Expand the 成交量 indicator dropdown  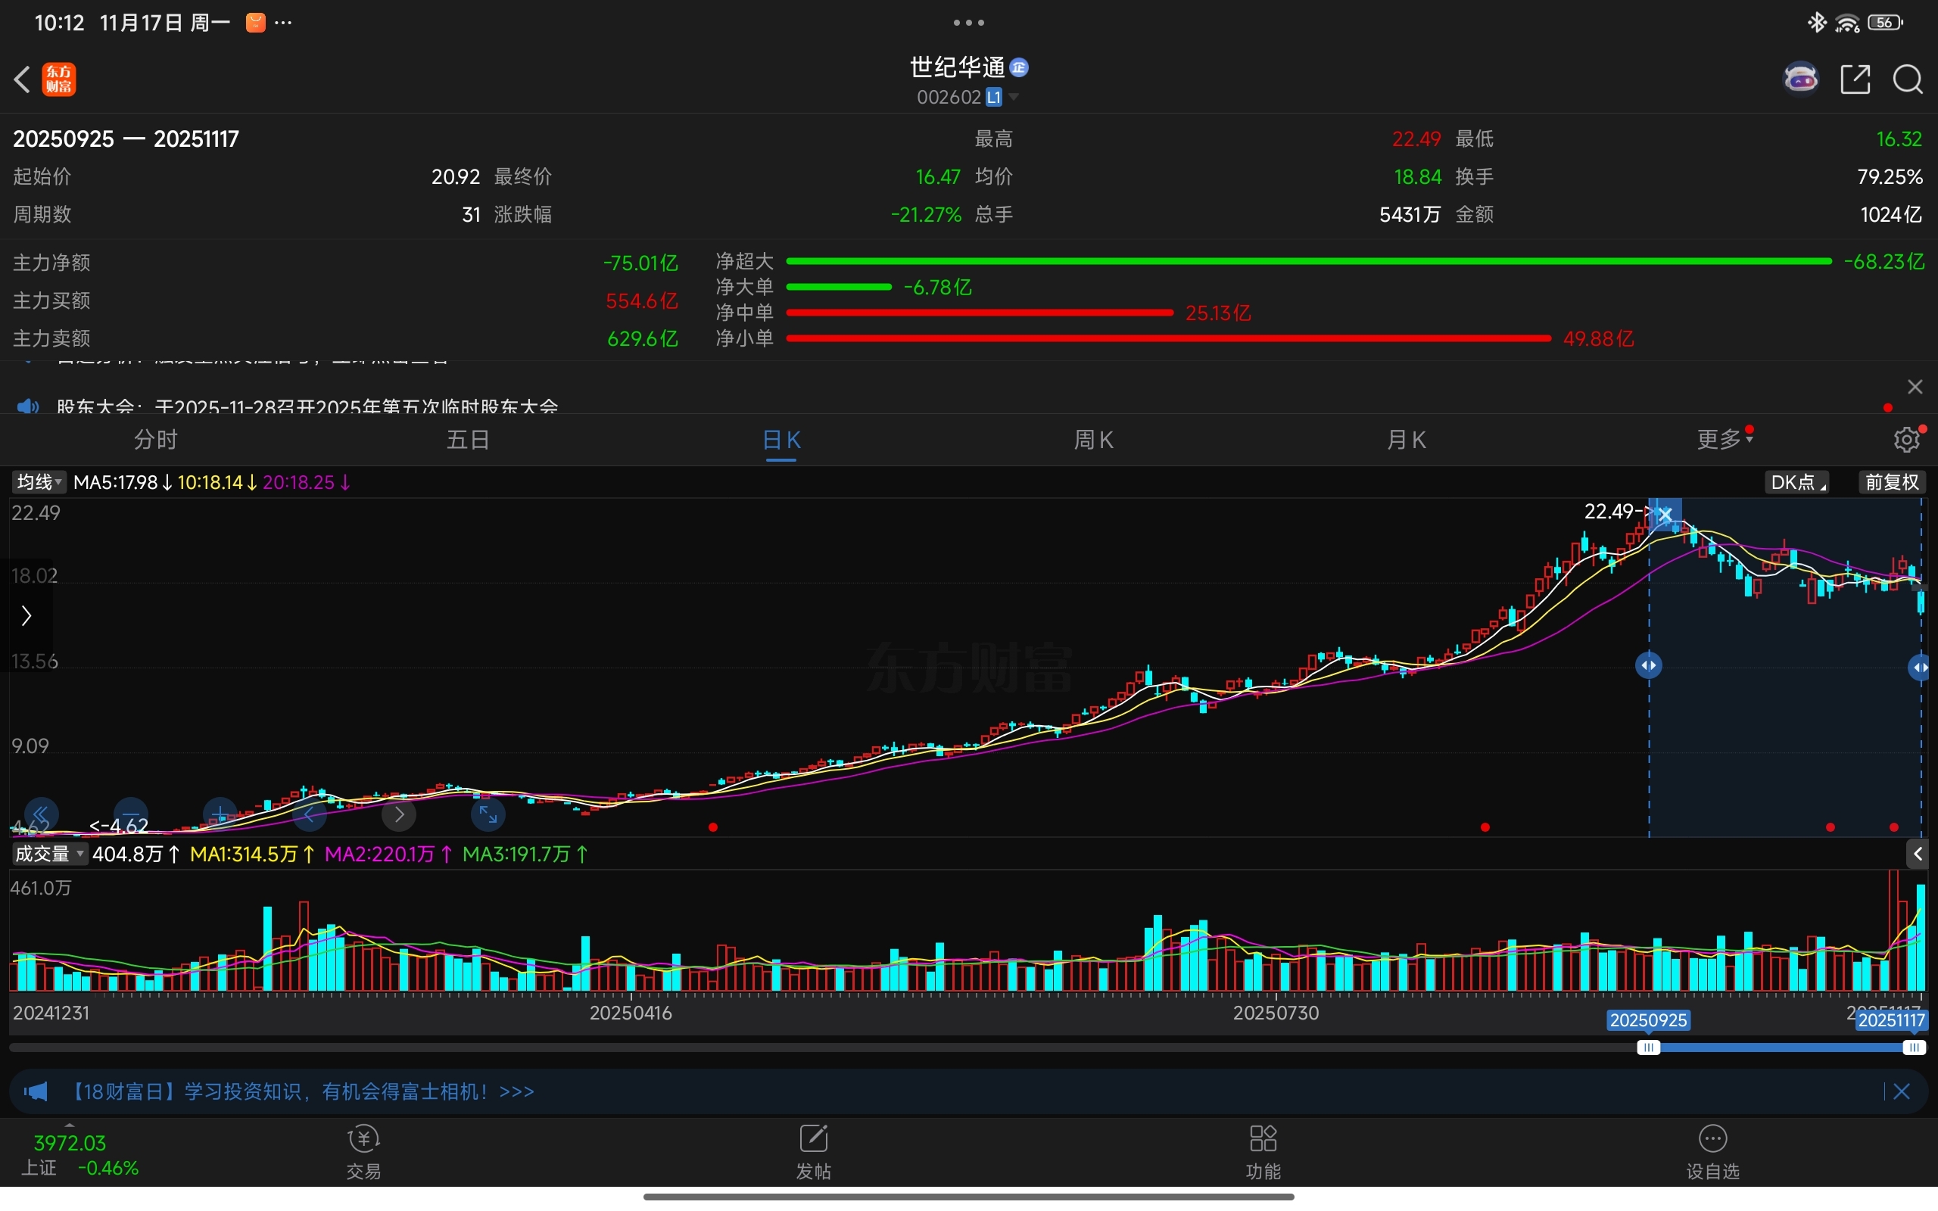click(49, 854)
